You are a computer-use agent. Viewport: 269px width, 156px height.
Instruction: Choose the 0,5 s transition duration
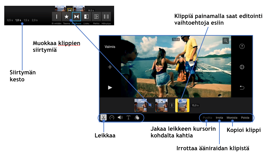click(x=10, y=20)
